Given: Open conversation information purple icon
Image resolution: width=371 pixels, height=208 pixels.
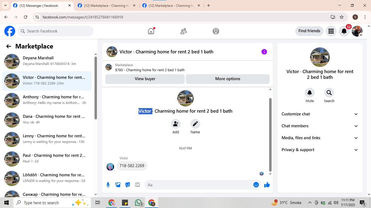Looking at the screenshot, I should (x=264, y=52).
